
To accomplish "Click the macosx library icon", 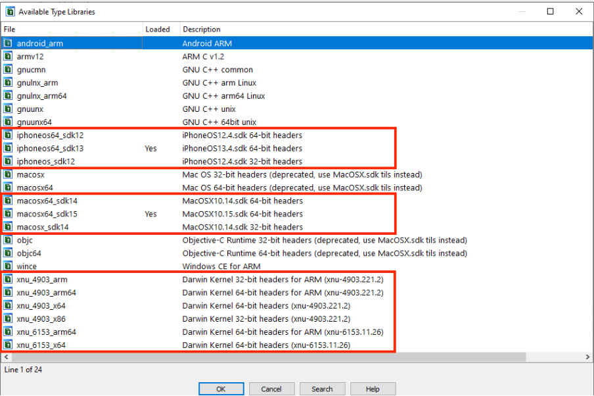I will click(8, 174).
